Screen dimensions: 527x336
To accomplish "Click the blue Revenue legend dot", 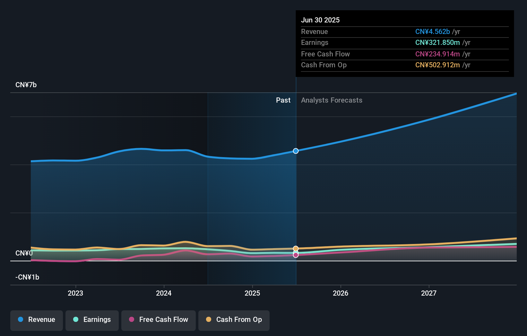I will 21,319.
